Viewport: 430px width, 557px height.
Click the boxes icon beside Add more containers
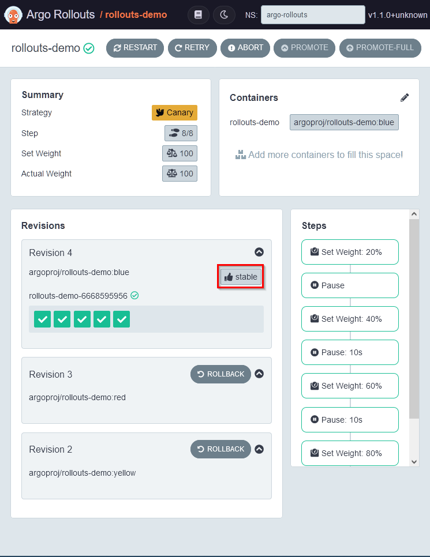(x=241, y=155)
